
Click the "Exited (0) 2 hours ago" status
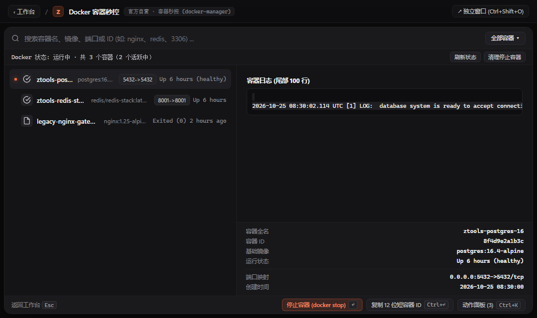189,121
